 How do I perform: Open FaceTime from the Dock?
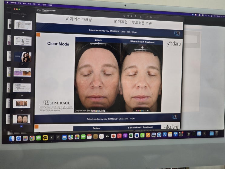(x=83, y=137)
